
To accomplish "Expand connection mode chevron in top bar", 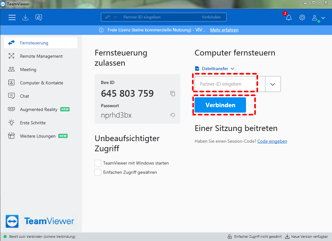I will click(116, 17).
